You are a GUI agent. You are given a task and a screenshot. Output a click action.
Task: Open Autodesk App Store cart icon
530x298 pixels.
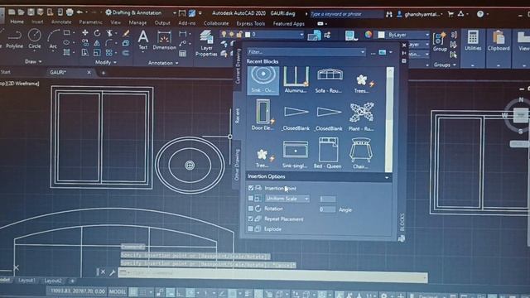point(450,14)
